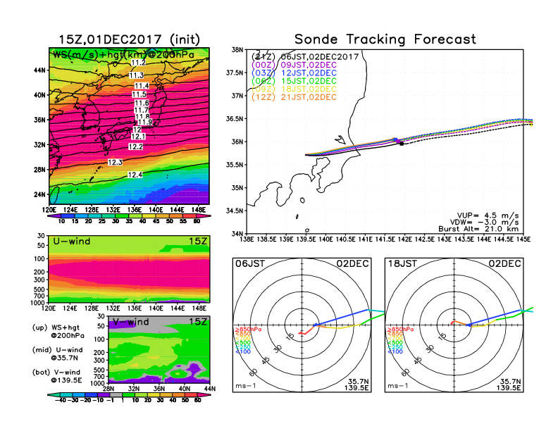Click the 12.2 contour label on 200hPa map
Image resolution: width=558 pixels, height=431 pixels.
click(x=135, y=147)
